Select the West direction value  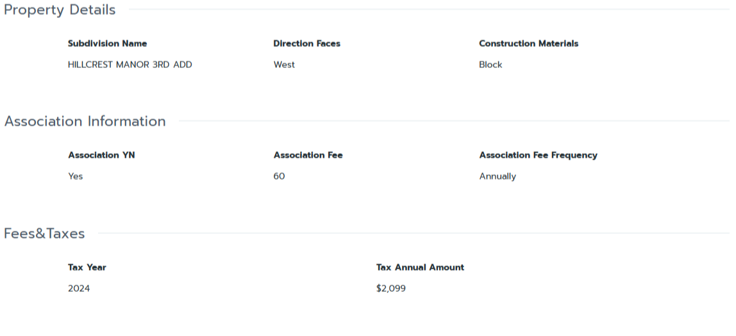(284, 65)
